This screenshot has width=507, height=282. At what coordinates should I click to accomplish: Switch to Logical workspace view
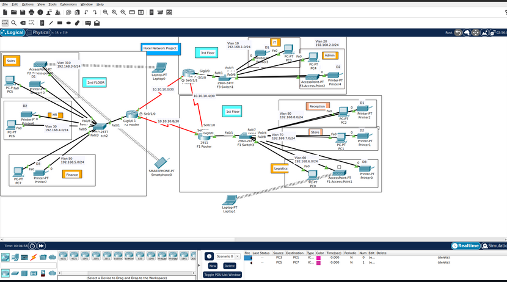12,32
